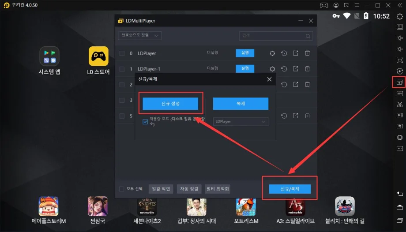Click trash icon in instance row 2
This screenshot has height=232, width=406.
[x=307, y=84]
